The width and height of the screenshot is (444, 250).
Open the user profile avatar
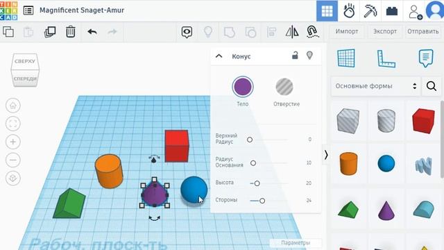[435, 11]
